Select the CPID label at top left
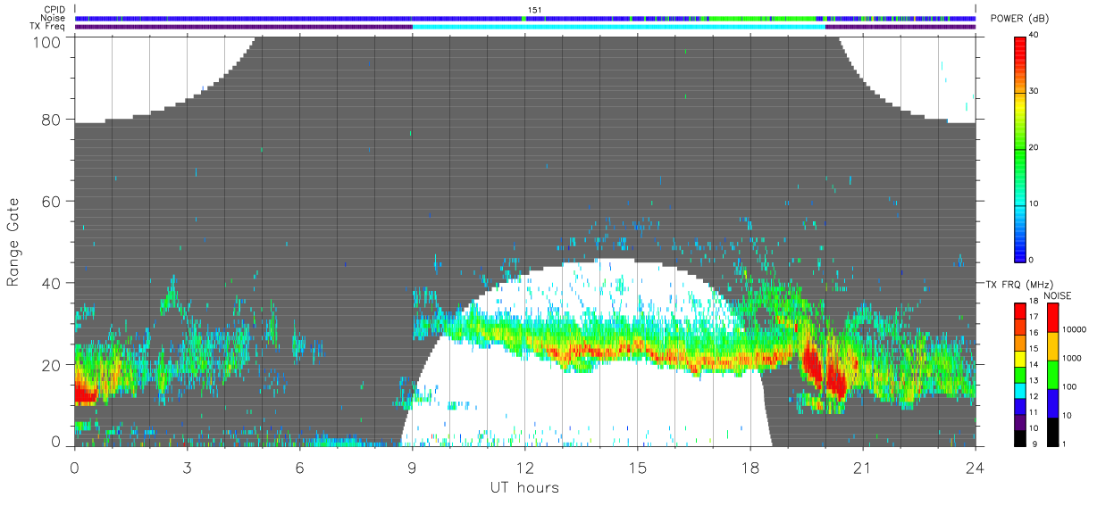The width and height of the screenshot is (1097, 506). [54, 10]
